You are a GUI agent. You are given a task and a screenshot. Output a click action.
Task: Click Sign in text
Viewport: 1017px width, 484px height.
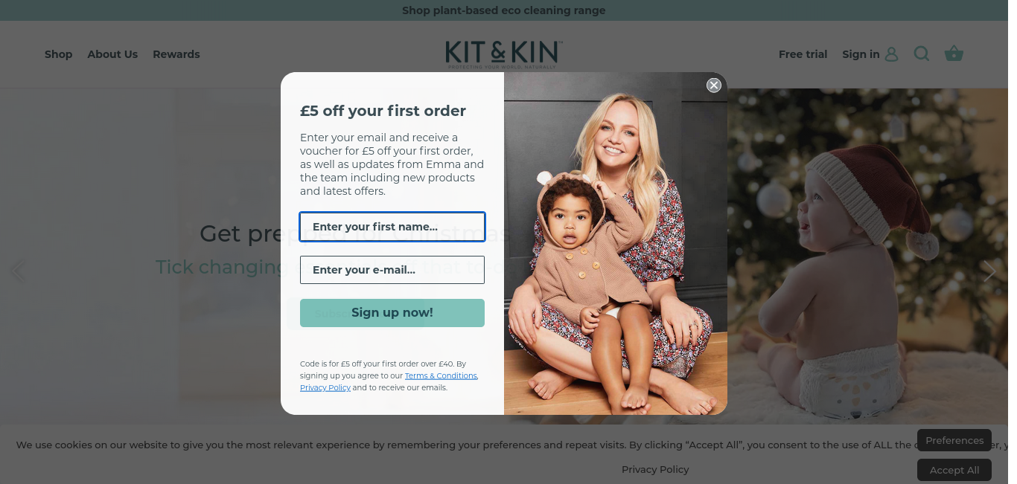tap(861, 54)
